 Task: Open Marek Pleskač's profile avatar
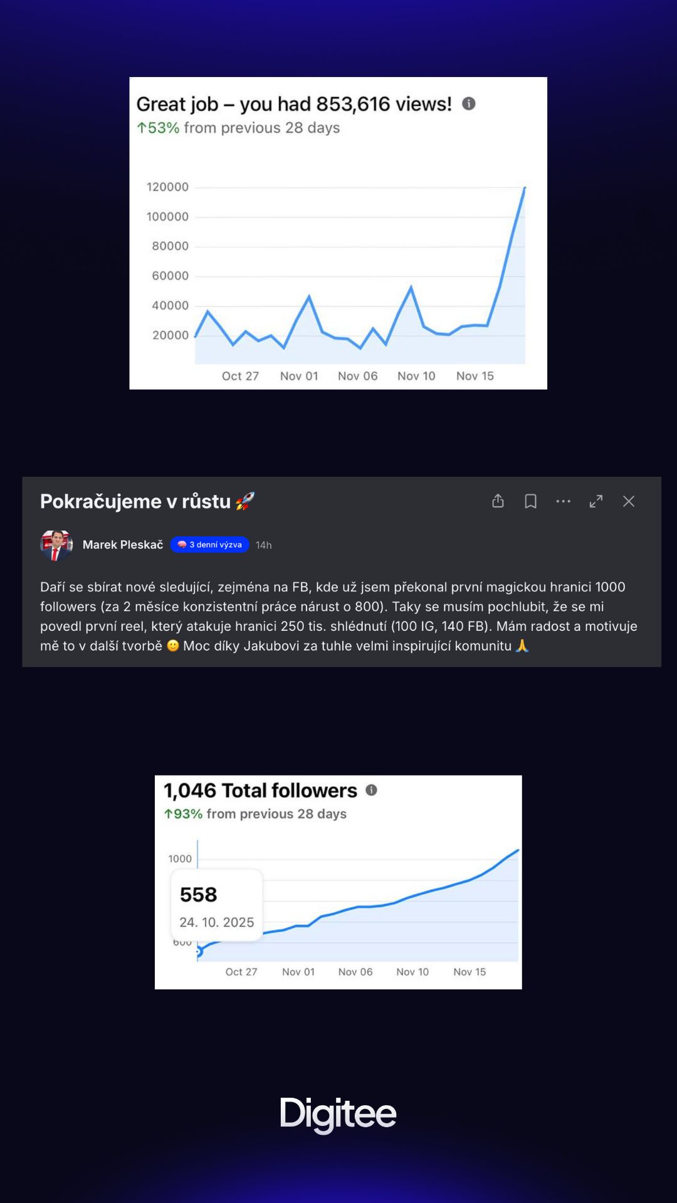tap(56, 544)
